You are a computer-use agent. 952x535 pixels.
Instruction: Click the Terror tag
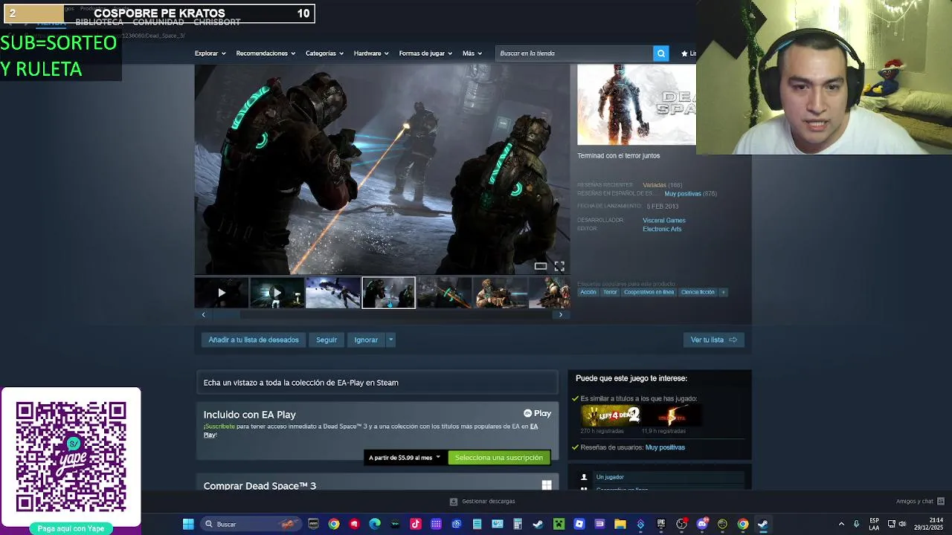610,292
